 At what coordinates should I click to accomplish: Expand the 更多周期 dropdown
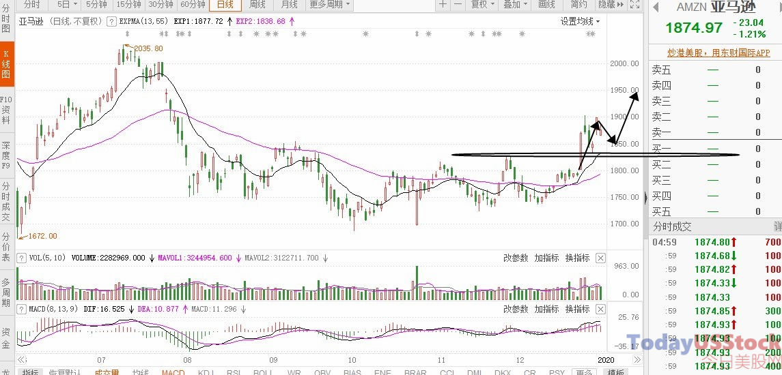pyautogui.click(x=330, y=5)
